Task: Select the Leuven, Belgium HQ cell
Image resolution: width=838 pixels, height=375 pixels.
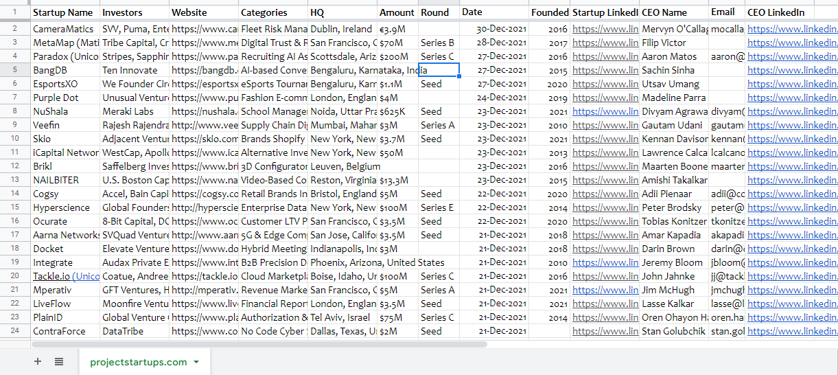Action: [342, 166]
